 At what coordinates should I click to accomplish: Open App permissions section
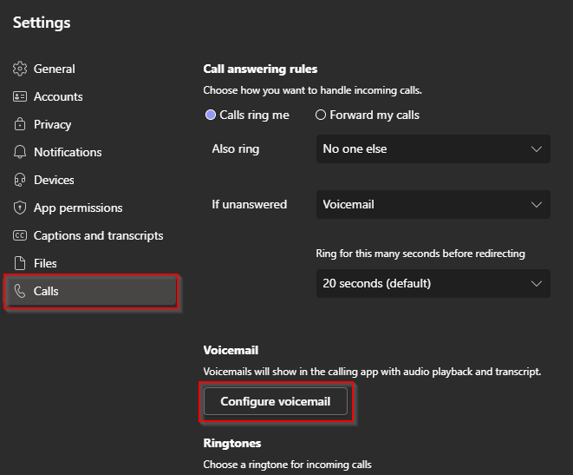pos(78,208)
